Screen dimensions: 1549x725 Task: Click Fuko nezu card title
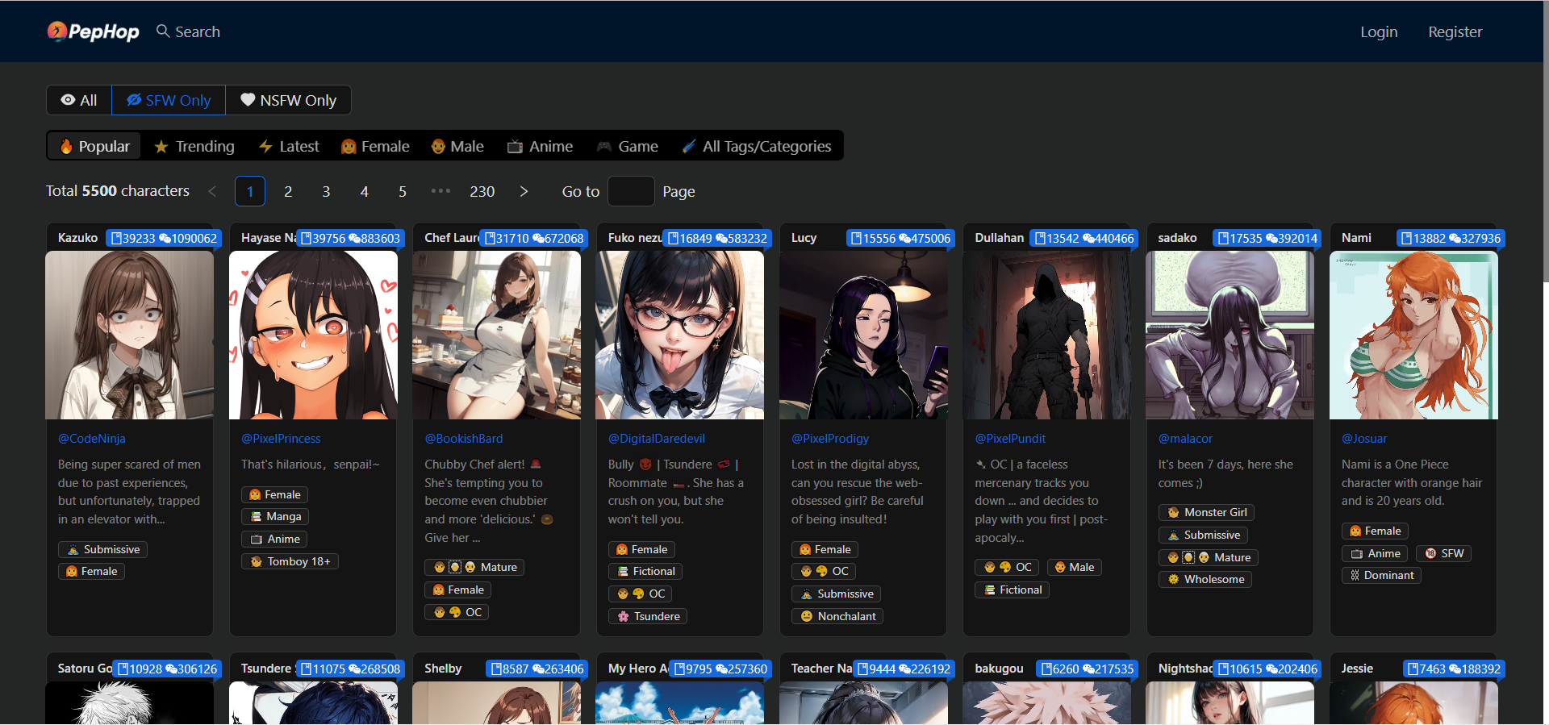[x=634, y=238]
